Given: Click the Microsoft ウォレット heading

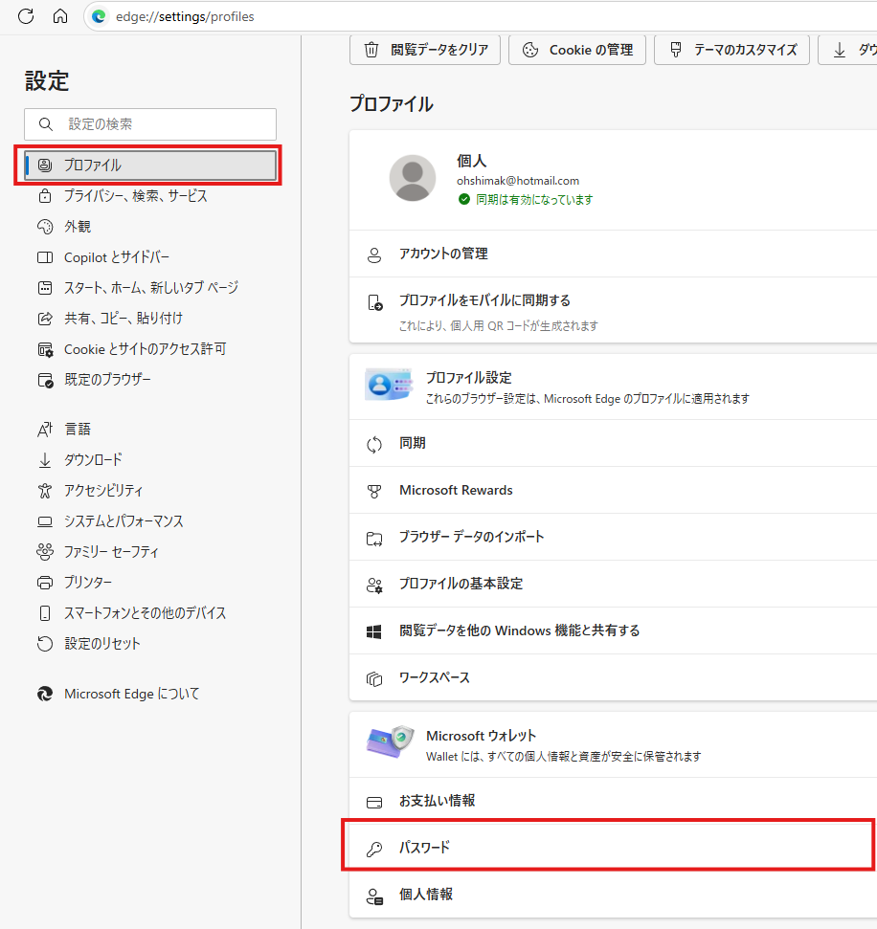Looking at the screenshot, I should 481,736.
